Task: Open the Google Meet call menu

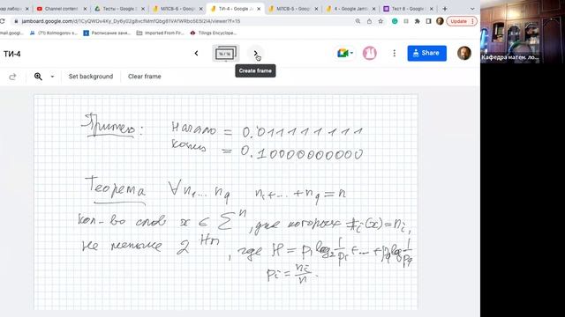Action: coord(345,53)
